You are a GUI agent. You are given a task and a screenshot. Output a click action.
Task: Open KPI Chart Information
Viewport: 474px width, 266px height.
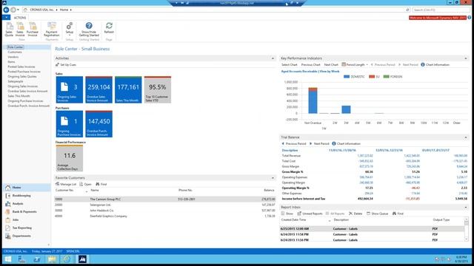pyautogui.click(x=435, y=64)
